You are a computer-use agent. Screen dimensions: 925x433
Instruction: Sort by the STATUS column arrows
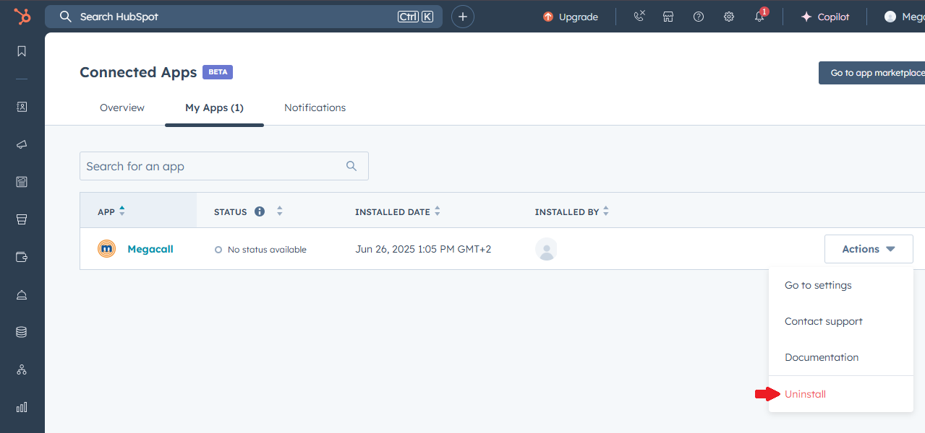[280, 211]
